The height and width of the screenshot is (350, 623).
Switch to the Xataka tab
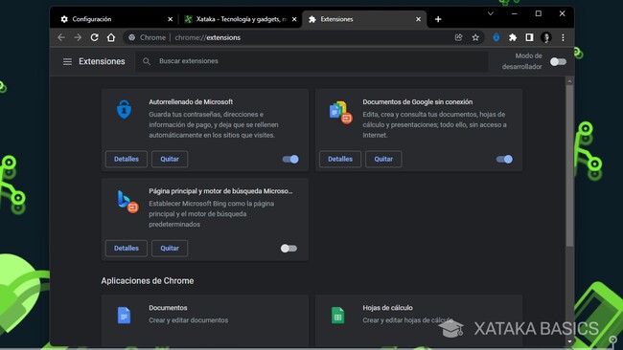(x=241, y=19)
